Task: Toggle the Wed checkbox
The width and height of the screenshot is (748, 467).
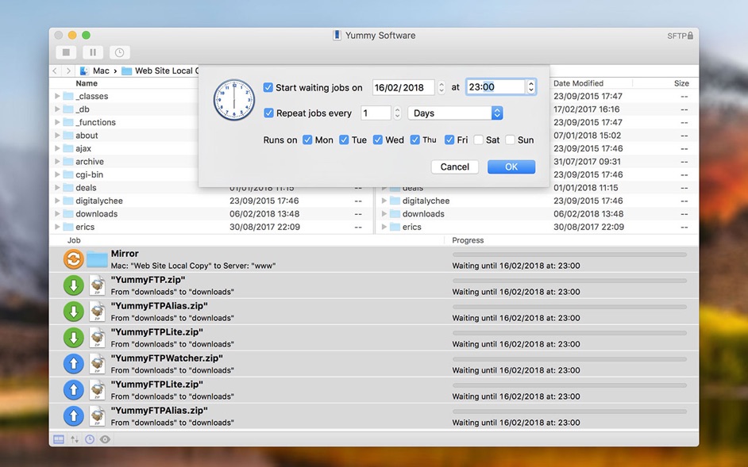Action: click(x=378, y=140)
